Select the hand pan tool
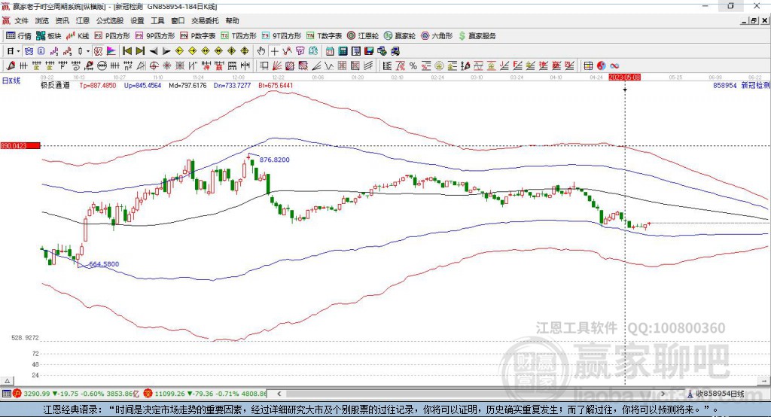The width and height of the screenshot is (771, 417). tap(261, 51)
